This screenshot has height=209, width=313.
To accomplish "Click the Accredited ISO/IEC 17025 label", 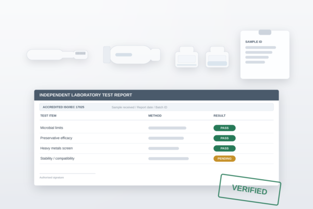I will pos(64,107).
